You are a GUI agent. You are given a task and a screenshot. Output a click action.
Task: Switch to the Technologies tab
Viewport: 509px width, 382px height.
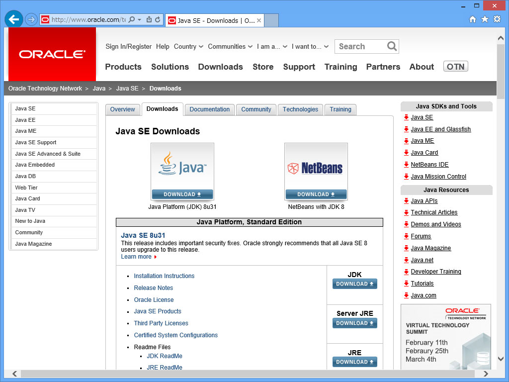300,109
